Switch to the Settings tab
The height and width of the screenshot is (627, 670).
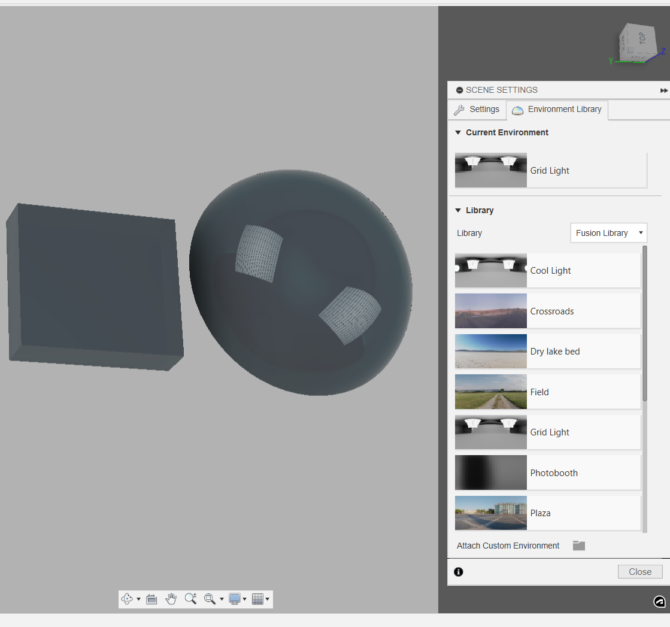point(477,110)
